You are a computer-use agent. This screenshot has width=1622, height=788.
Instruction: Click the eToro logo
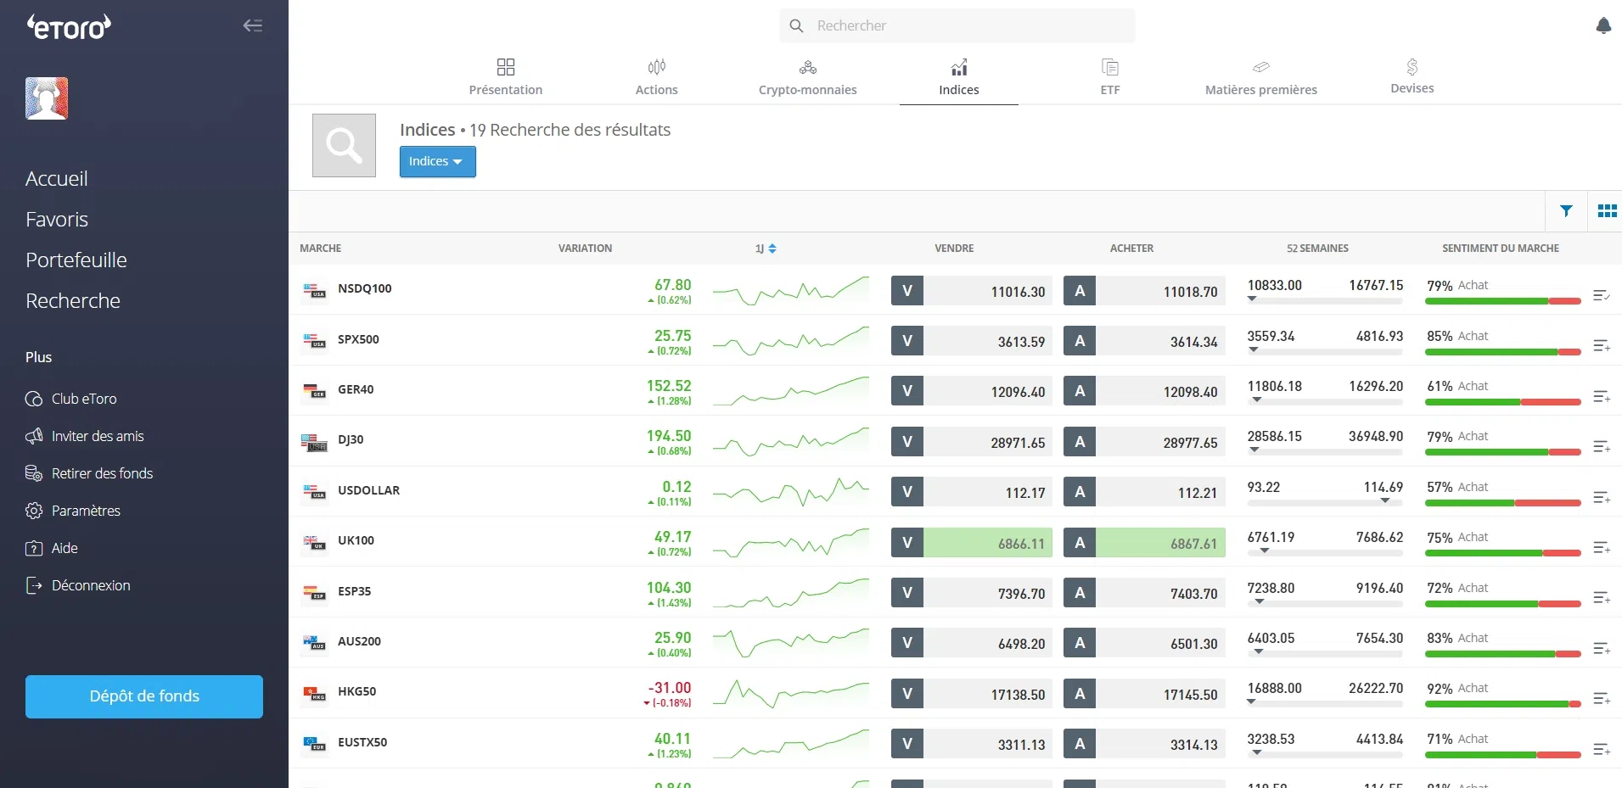pos(69,27)
